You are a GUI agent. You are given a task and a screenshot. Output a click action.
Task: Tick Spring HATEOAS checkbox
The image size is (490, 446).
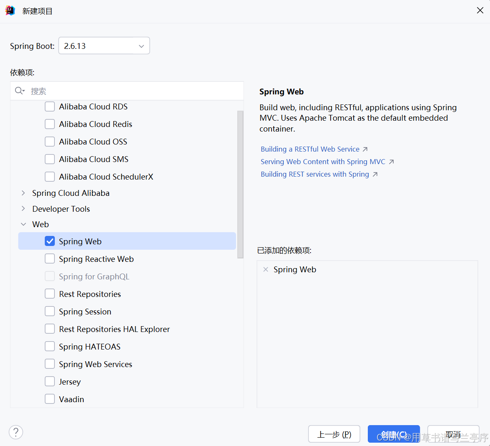coord(50,346)
